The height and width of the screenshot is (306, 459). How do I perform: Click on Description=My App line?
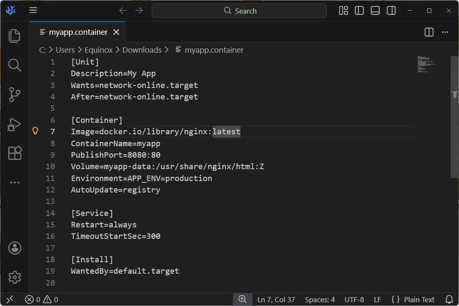tap(113, 73)
